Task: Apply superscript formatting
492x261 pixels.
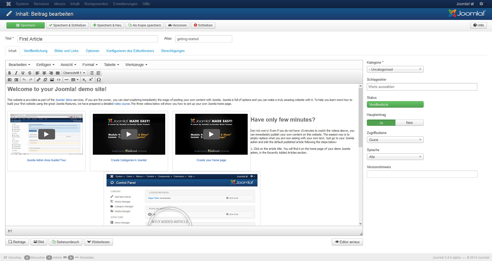Action: coord(91,80)
